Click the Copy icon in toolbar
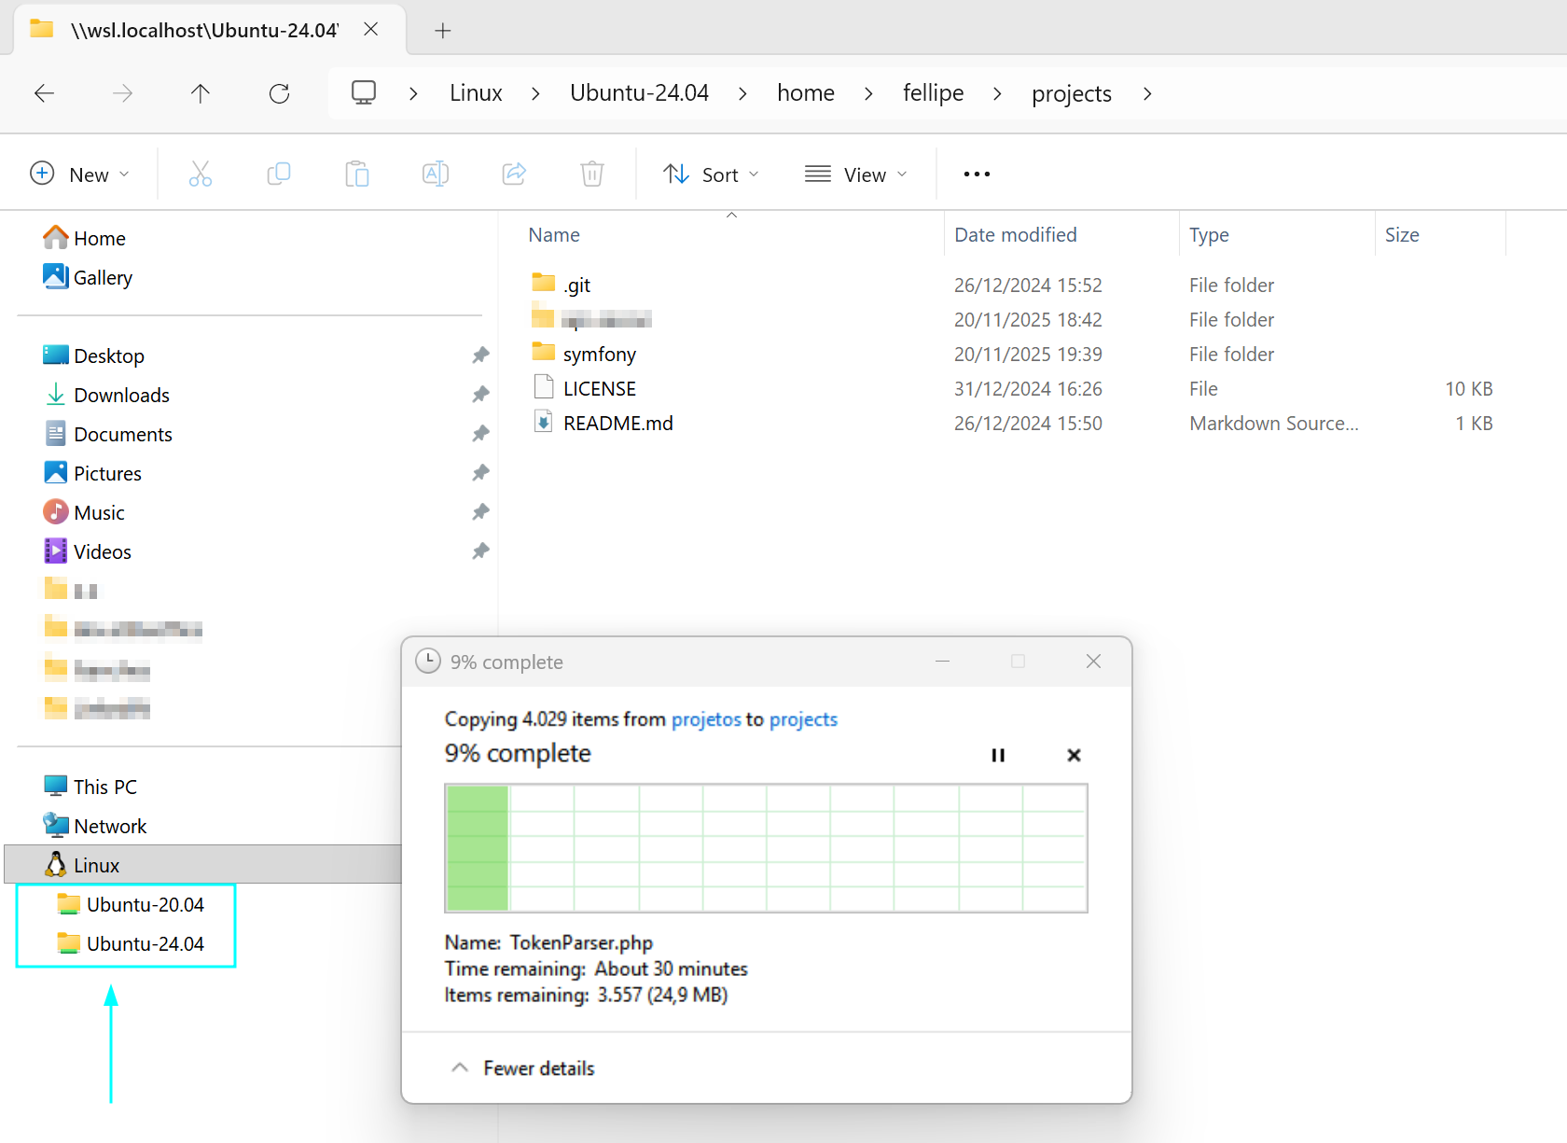The width and height of the screenshot is (1567, 1143). 279,174
